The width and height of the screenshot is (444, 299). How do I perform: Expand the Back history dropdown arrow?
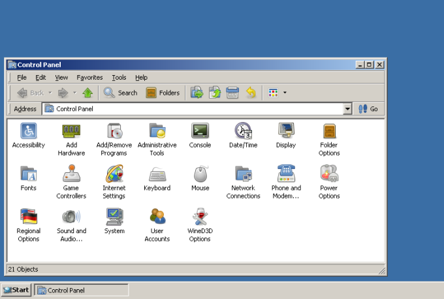50,93
